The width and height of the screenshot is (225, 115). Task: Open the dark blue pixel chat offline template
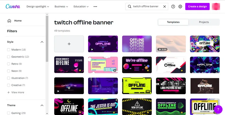pyautogui.click(x=103, y=86)
